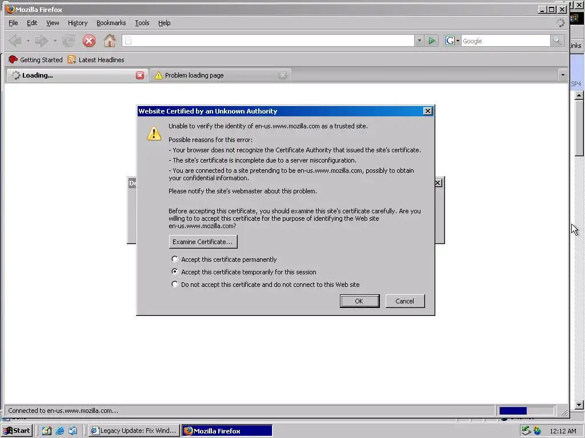Click the status text Connected to en-us.www.mozilla.com

[x=63, y=411]
